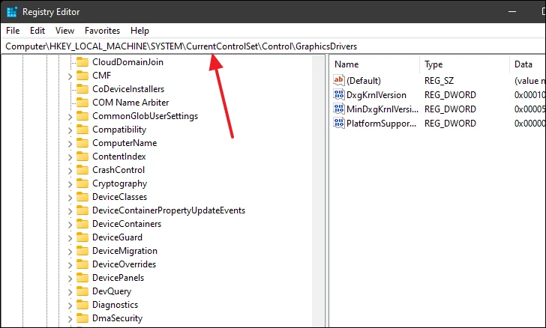The width and height of the screenshot is (546, 328).
Task: Select the (Default) value name
Action: point(364,81)
